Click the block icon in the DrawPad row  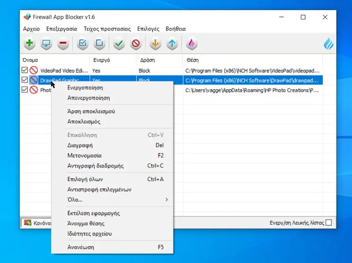click(x=34, y=80)
